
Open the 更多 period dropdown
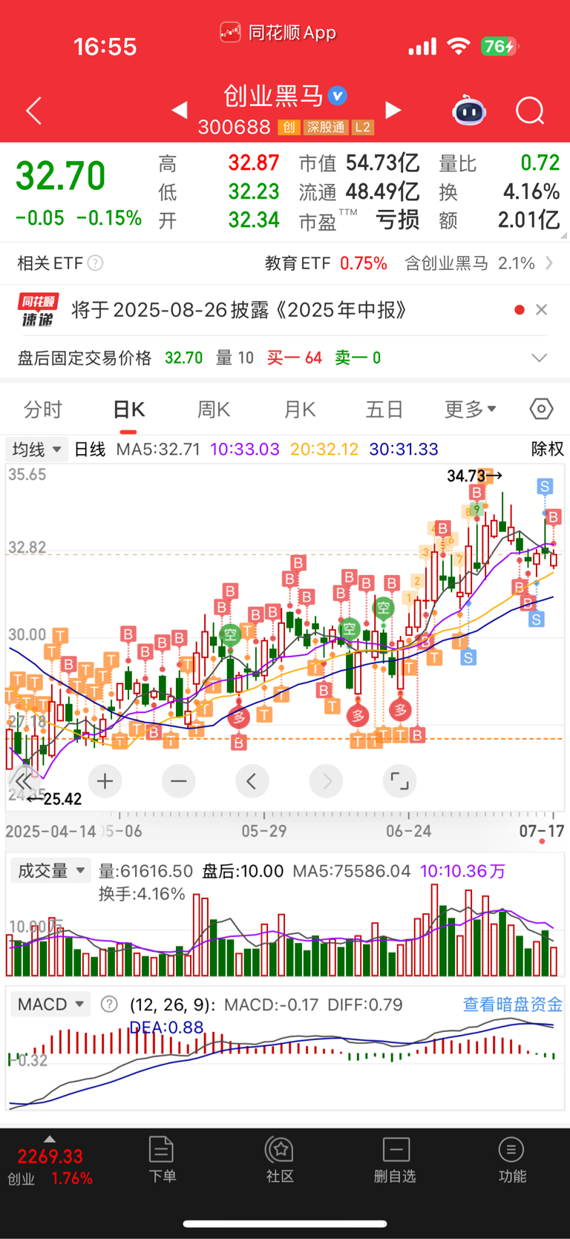tap(470, 409)
